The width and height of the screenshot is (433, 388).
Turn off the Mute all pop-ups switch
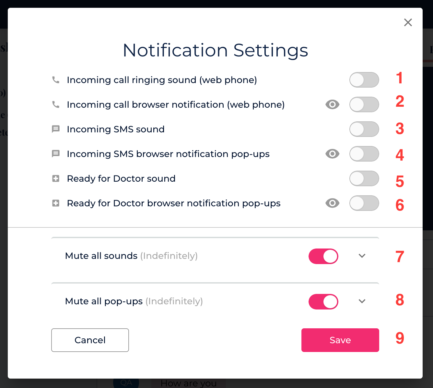coord(323,302)
